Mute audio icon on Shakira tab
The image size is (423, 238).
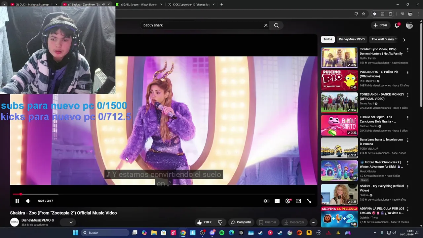click(103, 5)
